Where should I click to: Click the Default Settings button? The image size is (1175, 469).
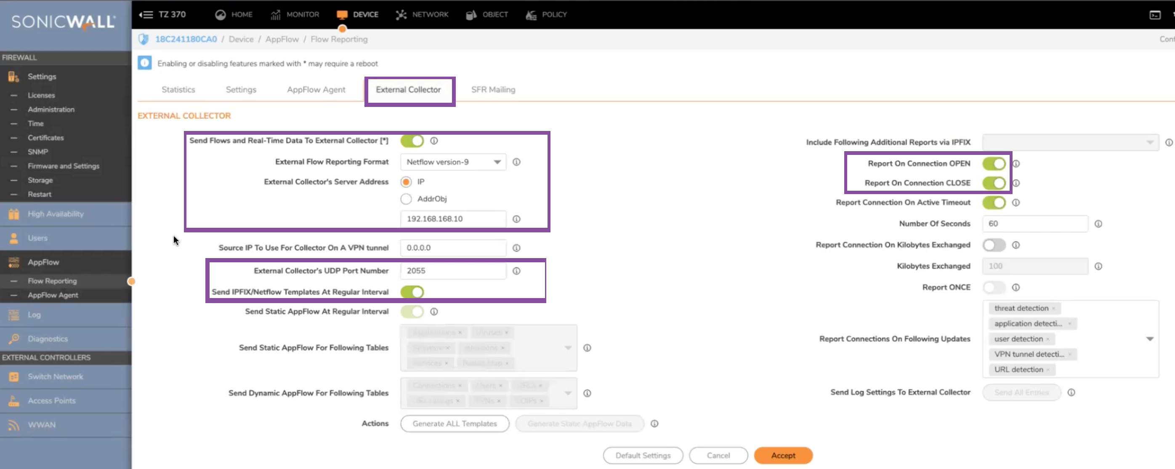coord(643,456)
